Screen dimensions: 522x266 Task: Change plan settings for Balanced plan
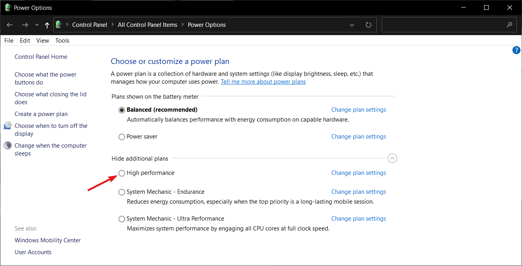pyautogui.click(x=358, y=110)
